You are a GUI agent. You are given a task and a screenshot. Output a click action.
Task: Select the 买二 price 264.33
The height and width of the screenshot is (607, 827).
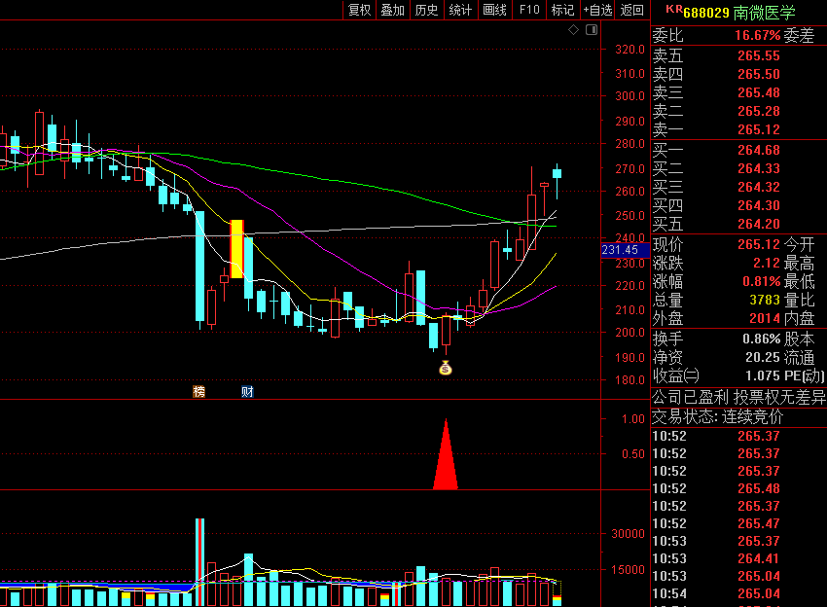click(x=759, y=168)
